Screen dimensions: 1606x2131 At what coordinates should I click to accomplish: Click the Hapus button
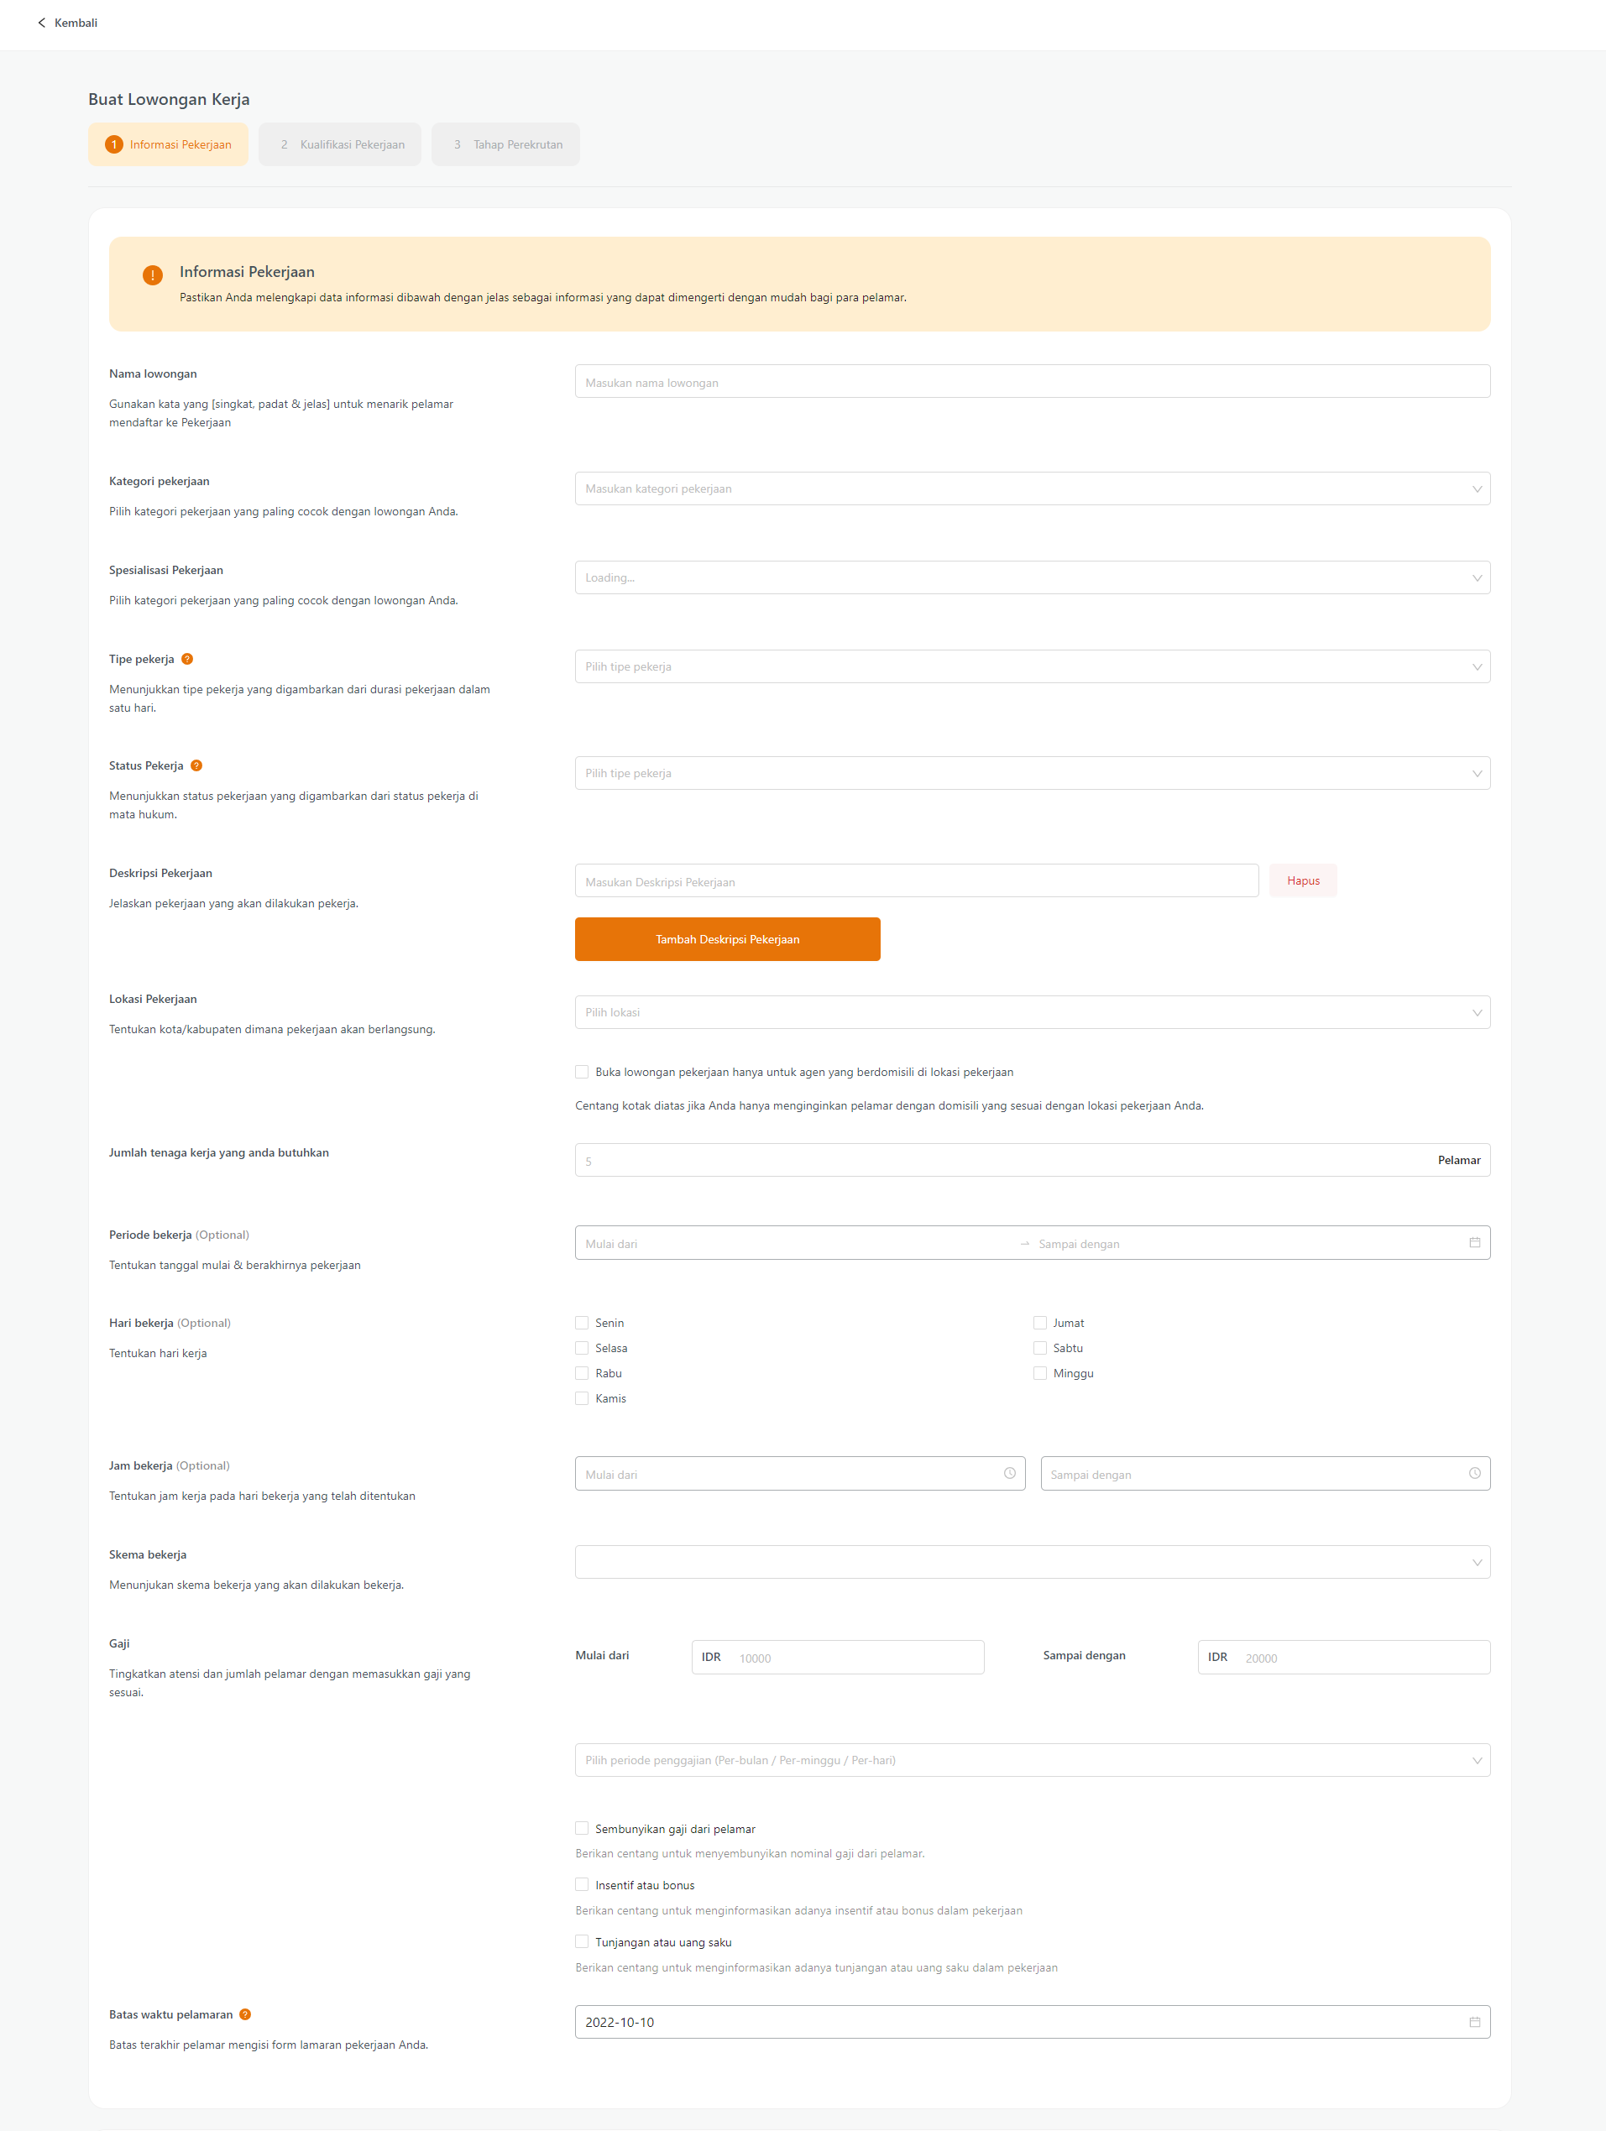1303,880
